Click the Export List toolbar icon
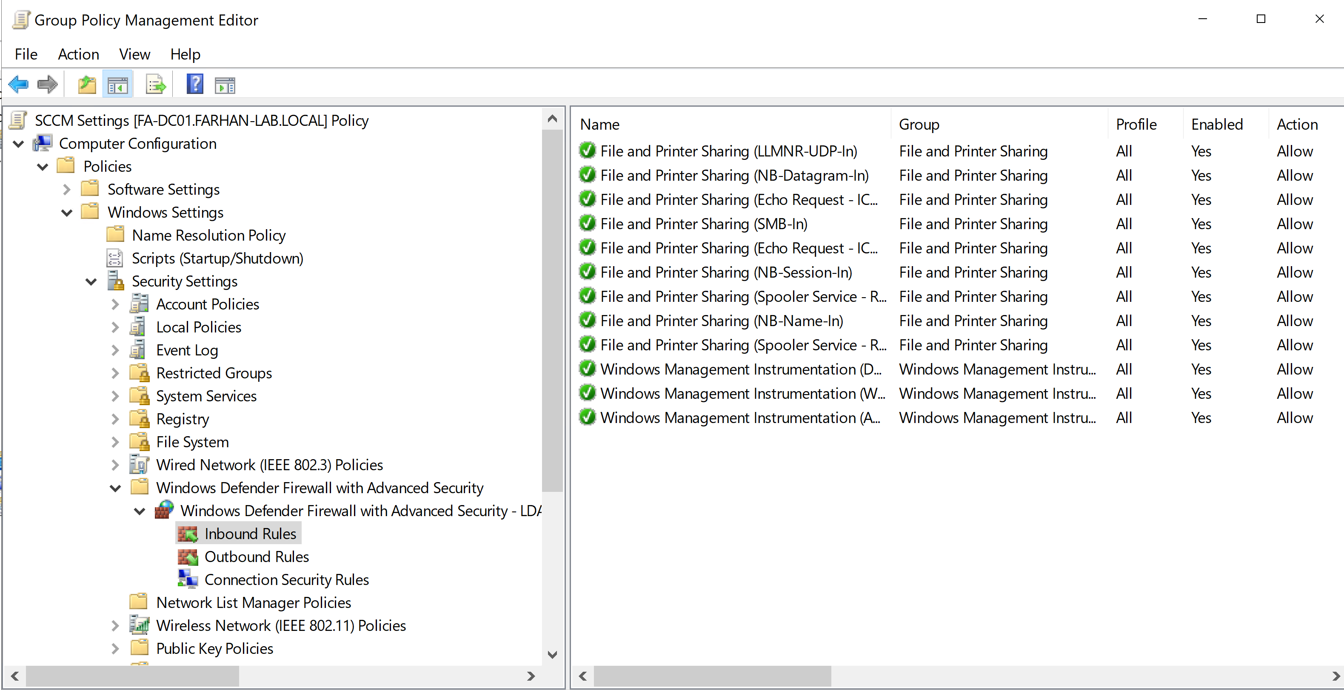The image size is (1344, 690). pyautogui.click(x=155, y=84)
